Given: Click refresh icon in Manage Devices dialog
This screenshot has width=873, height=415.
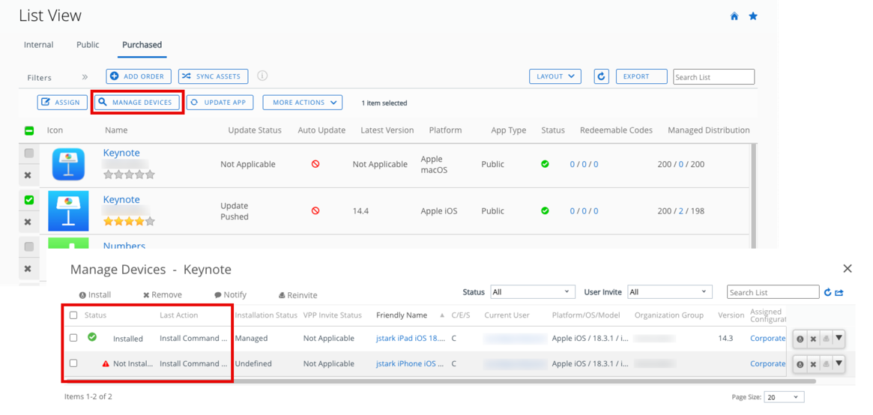Looking at the screenshot, I should coord(828,292).
